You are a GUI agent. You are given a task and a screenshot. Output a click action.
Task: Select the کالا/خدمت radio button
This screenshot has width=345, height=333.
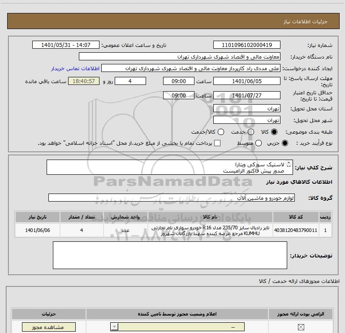click(221, 132)
